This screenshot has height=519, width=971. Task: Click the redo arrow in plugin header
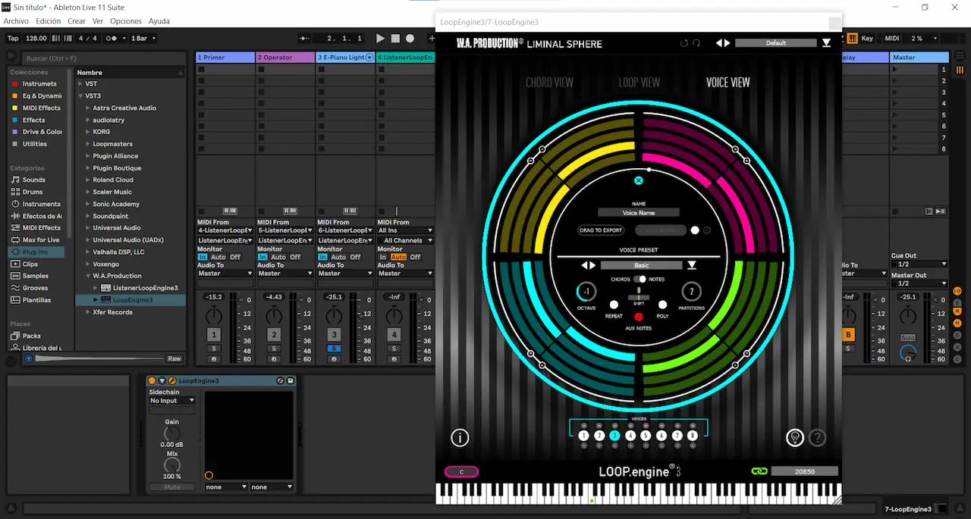pos(696,43)
